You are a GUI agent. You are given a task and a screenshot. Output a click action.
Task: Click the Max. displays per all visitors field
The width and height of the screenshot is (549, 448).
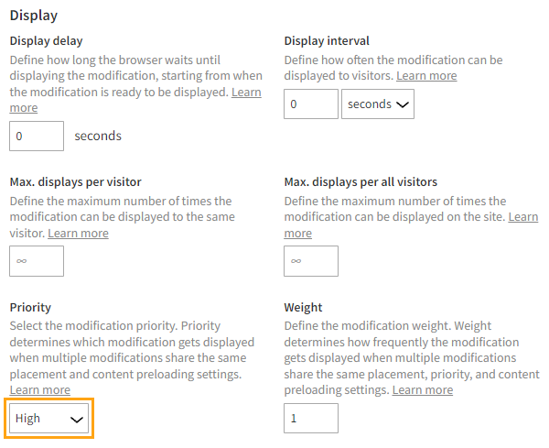pos(311,261)
